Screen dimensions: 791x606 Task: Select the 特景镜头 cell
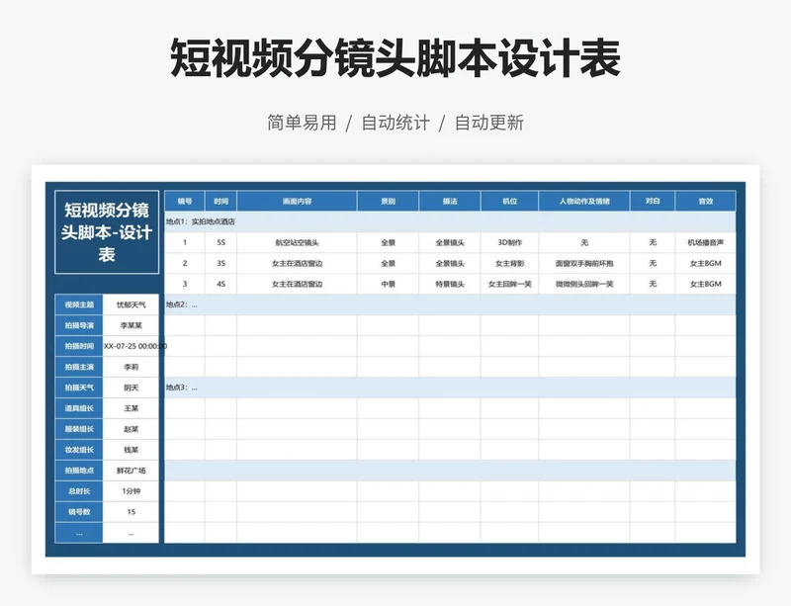450,284
